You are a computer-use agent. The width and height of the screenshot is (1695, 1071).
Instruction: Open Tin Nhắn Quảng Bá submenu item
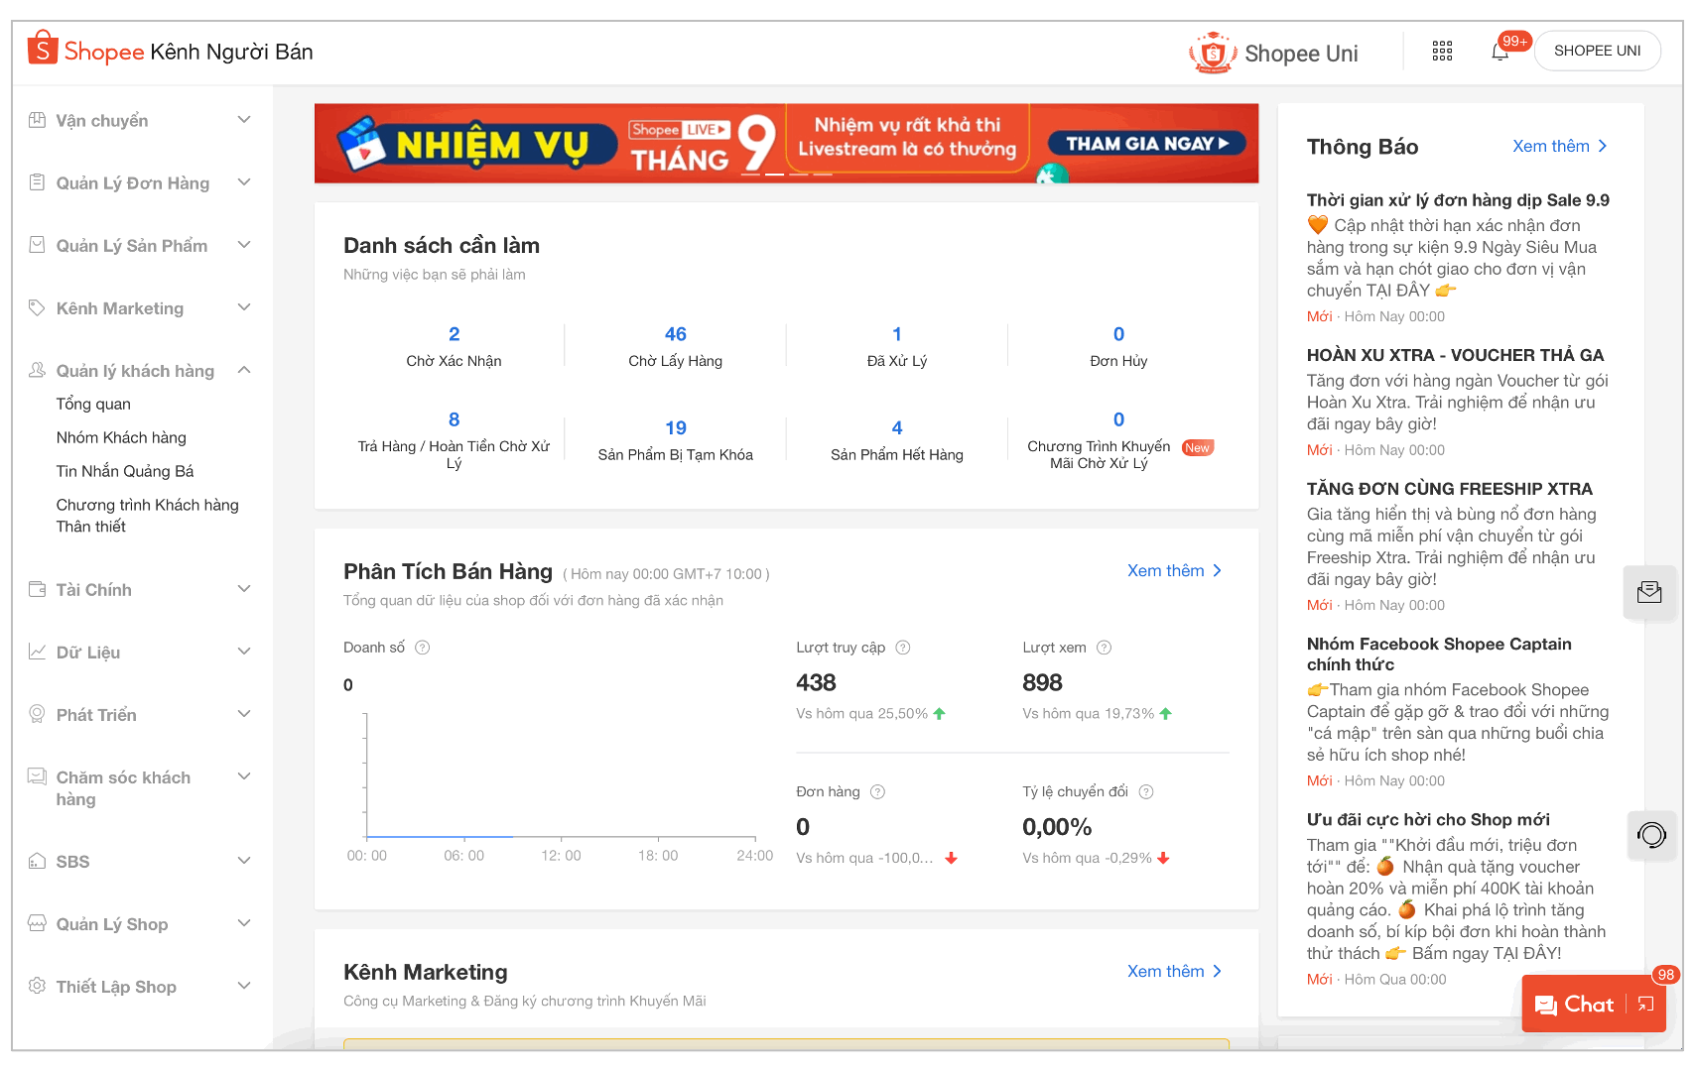pyautogui.click(x=125, y=471)
